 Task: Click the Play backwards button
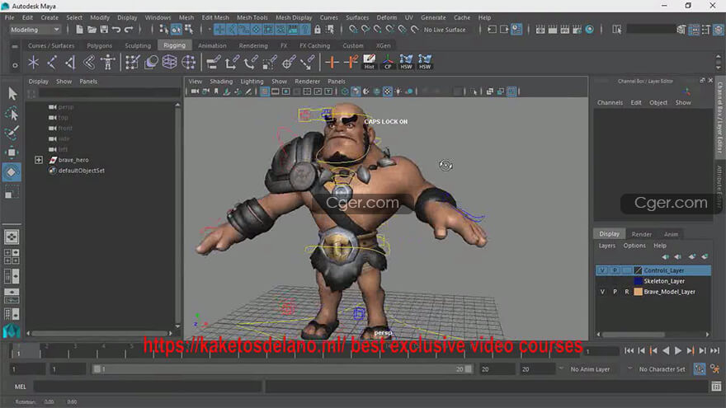click(x=666, y=350)
